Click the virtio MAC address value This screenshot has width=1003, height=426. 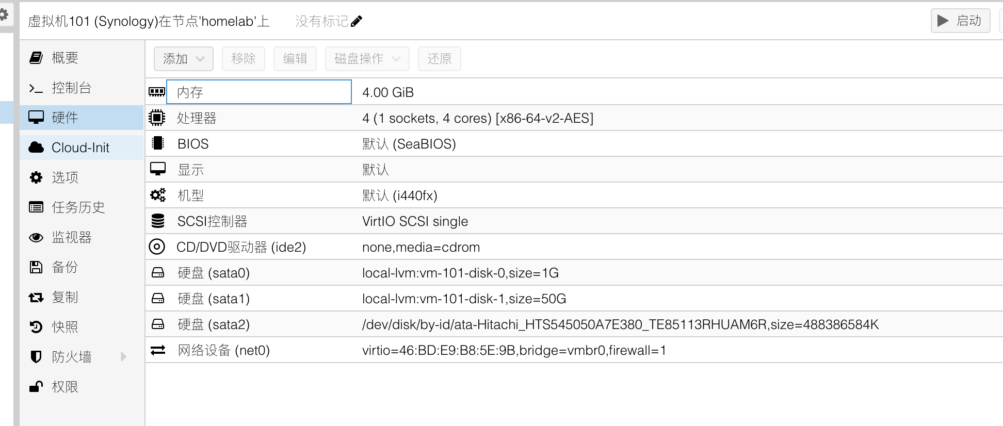(514, 350)
